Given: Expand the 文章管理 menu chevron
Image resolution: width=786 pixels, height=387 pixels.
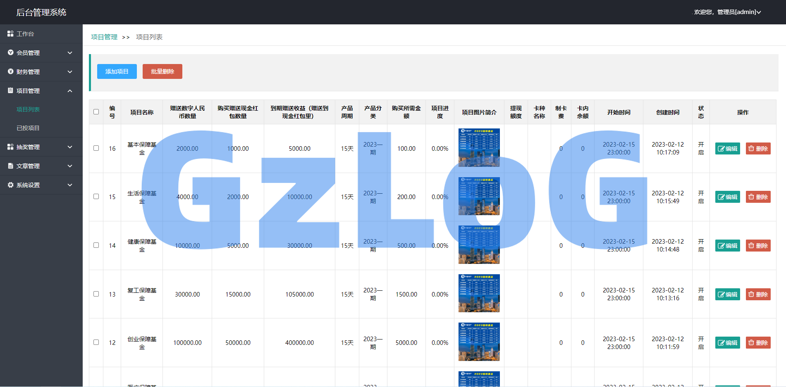Looking at the screenshot, I should [70, 166].
